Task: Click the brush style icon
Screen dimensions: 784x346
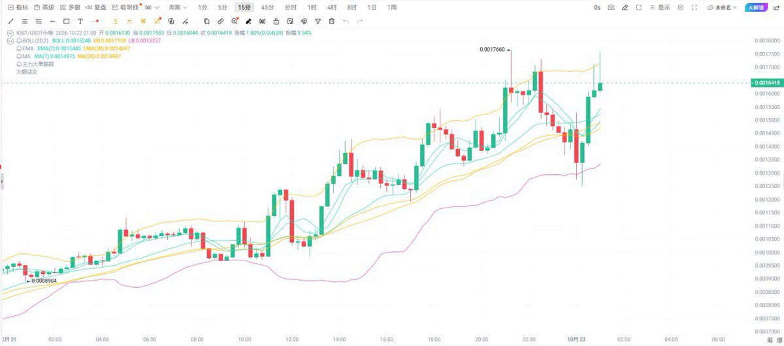Action: pos(248,22)
